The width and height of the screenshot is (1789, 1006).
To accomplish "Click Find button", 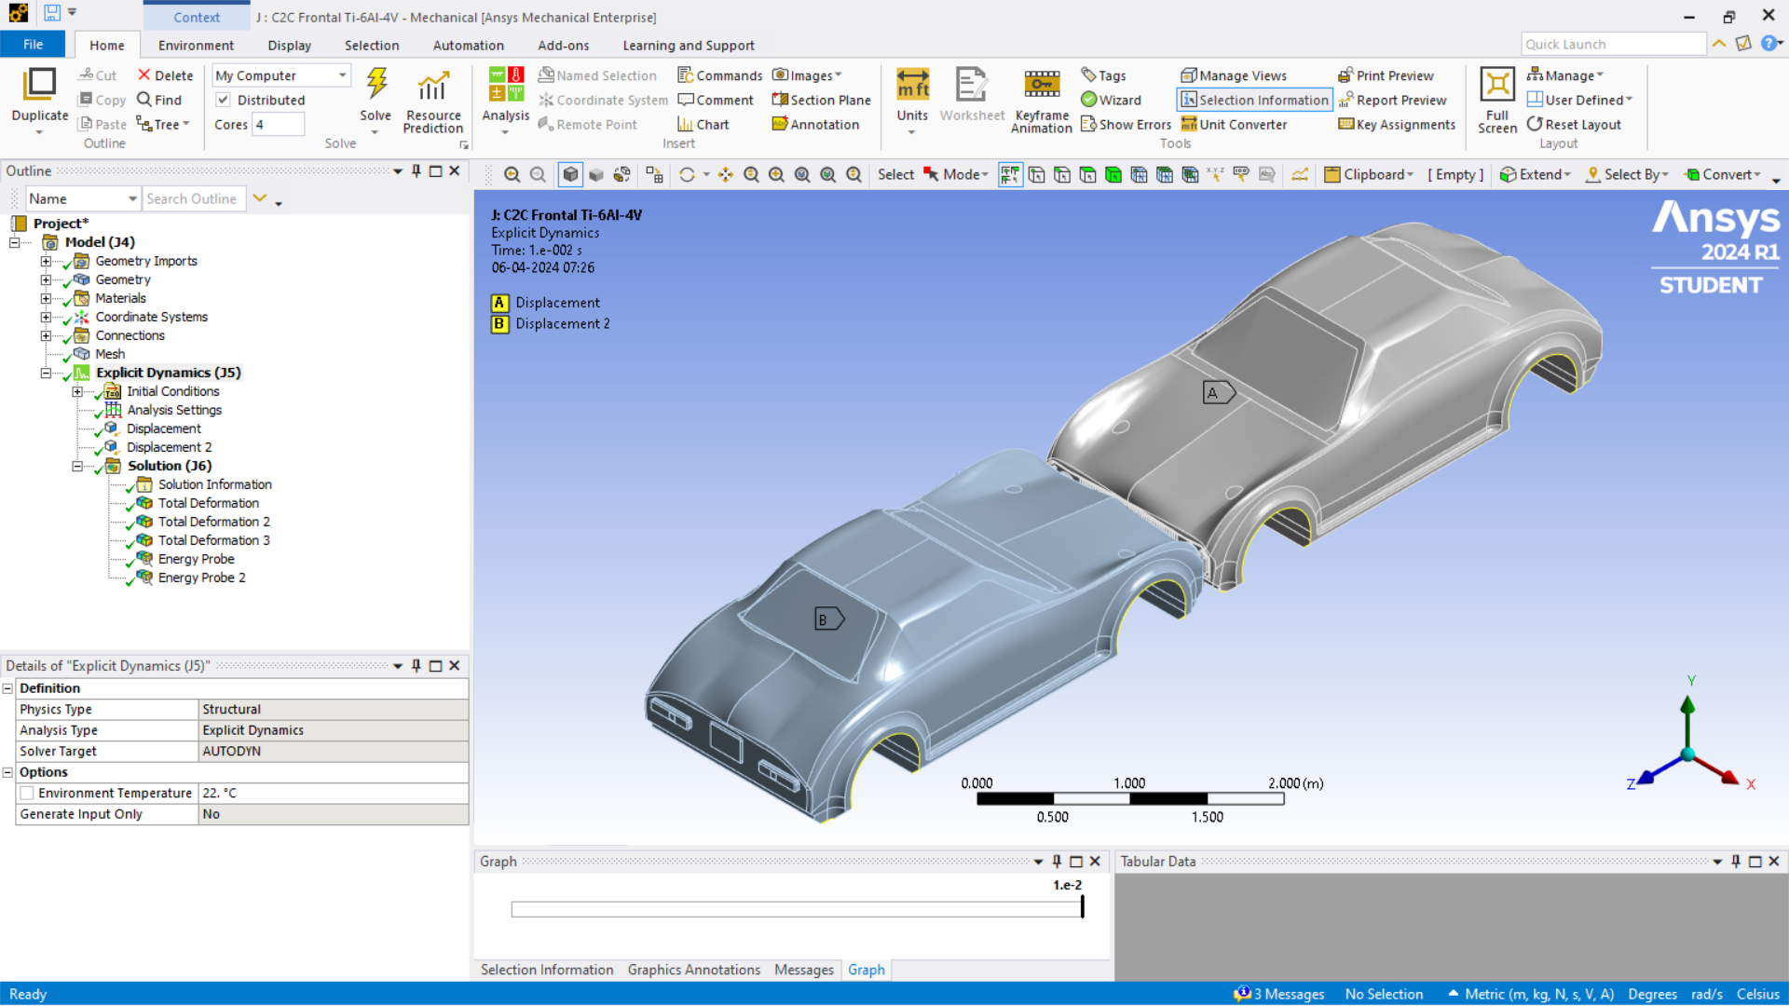I will click(159, 100).
